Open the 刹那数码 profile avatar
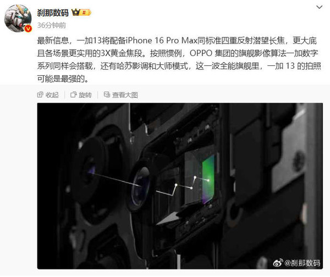Screen dimensions: 330x277 pyautogui.click(x=18, y=18)
